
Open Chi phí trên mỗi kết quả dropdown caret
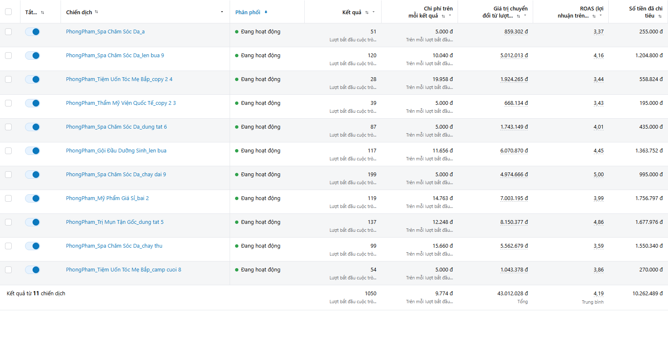coord(450,15)
